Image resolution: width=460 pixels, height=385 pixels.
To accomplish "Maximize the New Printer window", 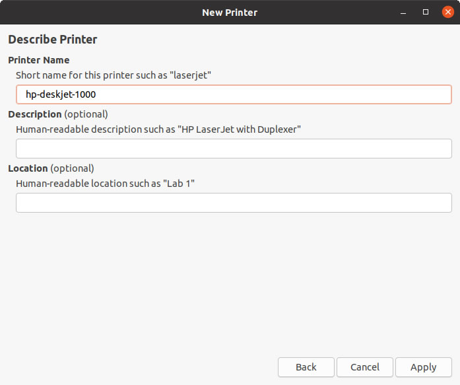I will (426, 12).
